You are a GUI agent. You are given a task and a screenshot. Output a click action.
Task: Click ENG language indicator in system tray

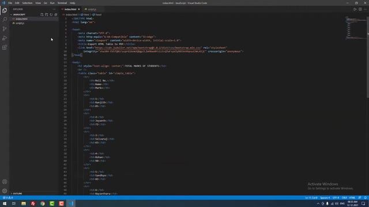pyautogui.click(x=342, y=204)
